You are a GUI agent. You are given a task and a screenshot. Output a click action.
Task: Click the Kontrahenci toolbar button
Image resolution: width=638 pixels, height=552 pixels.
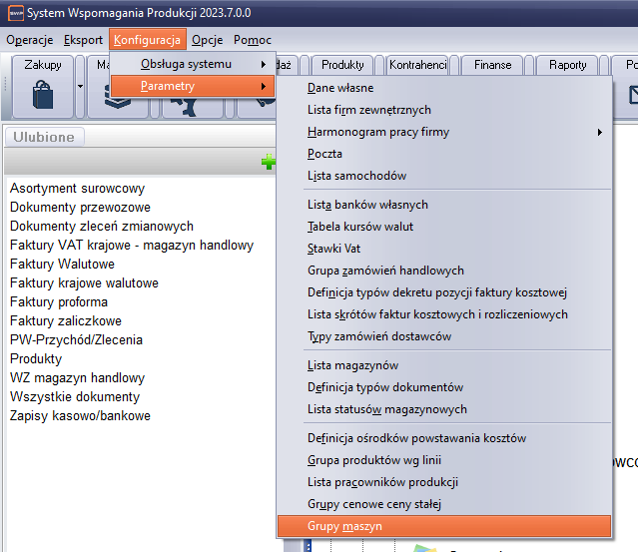point(418,65)
